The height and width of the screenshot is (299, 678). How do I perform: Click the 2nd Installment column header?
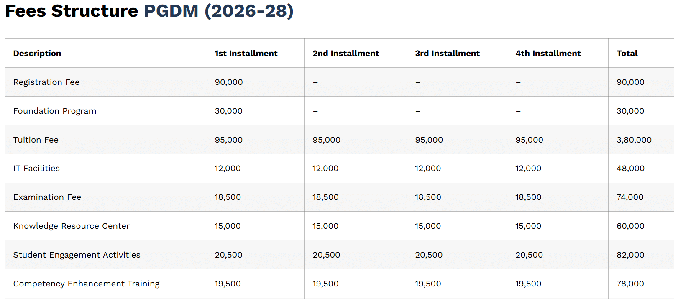point(345,53)
